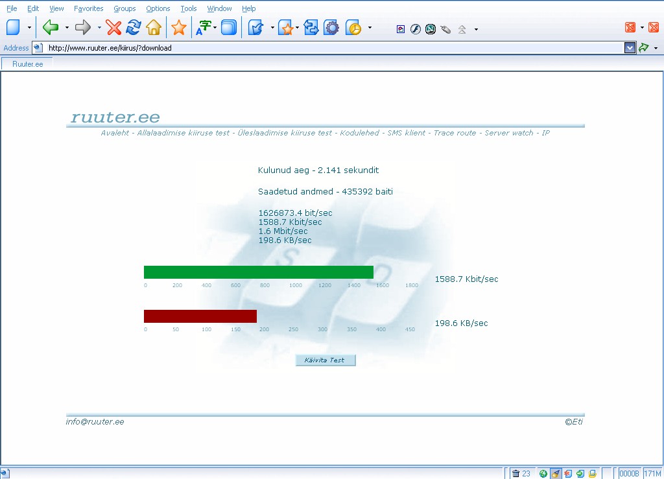Open the Avaleht link
Screen dimensions: 664x479
[115, 133]
